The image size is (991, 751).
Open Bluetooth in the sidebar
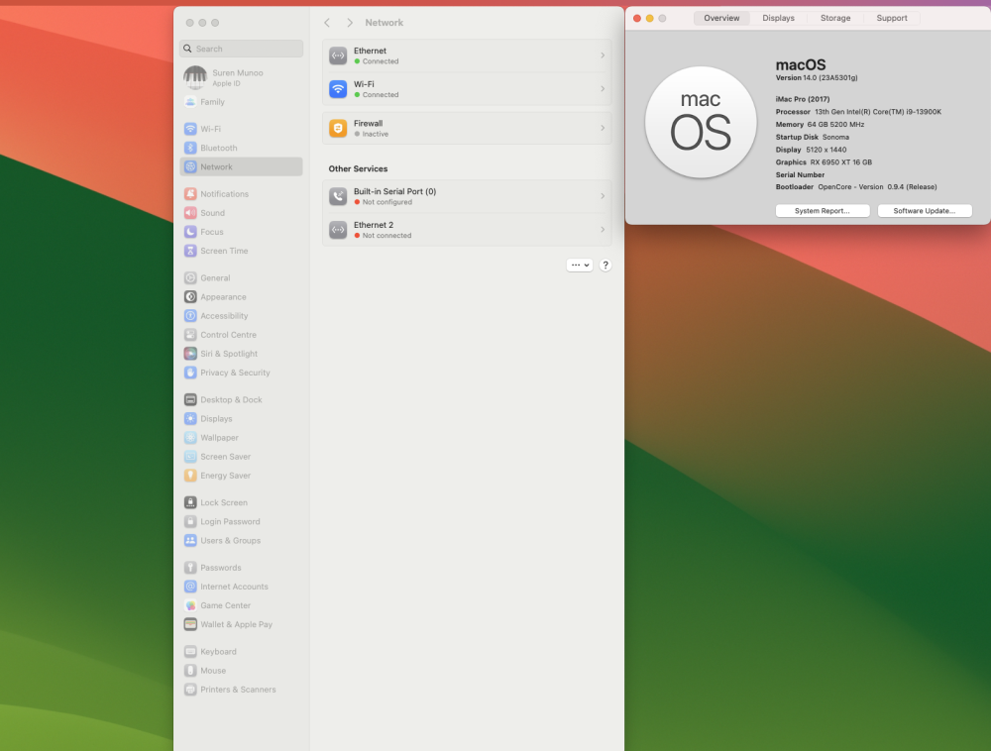click(x=241, y=148)
